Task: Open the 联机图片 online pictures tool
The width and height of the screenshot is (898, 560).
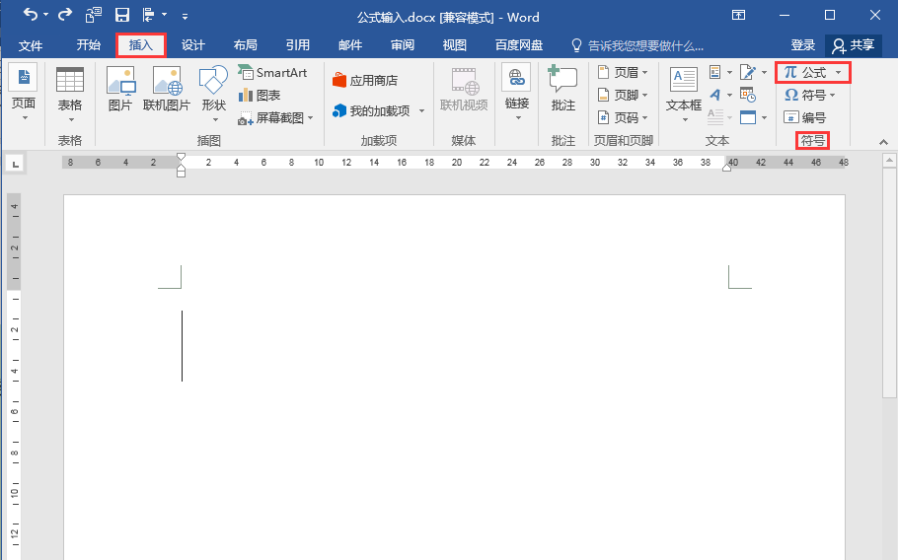Action: pyautogui.click(x=167, y=89)
